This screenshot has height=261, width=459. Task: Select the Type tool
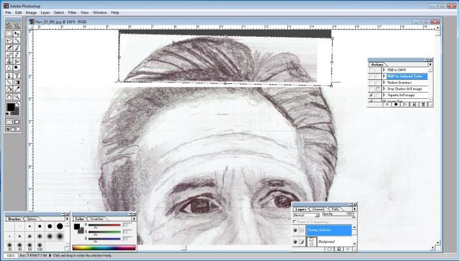(x=17, y=75)
